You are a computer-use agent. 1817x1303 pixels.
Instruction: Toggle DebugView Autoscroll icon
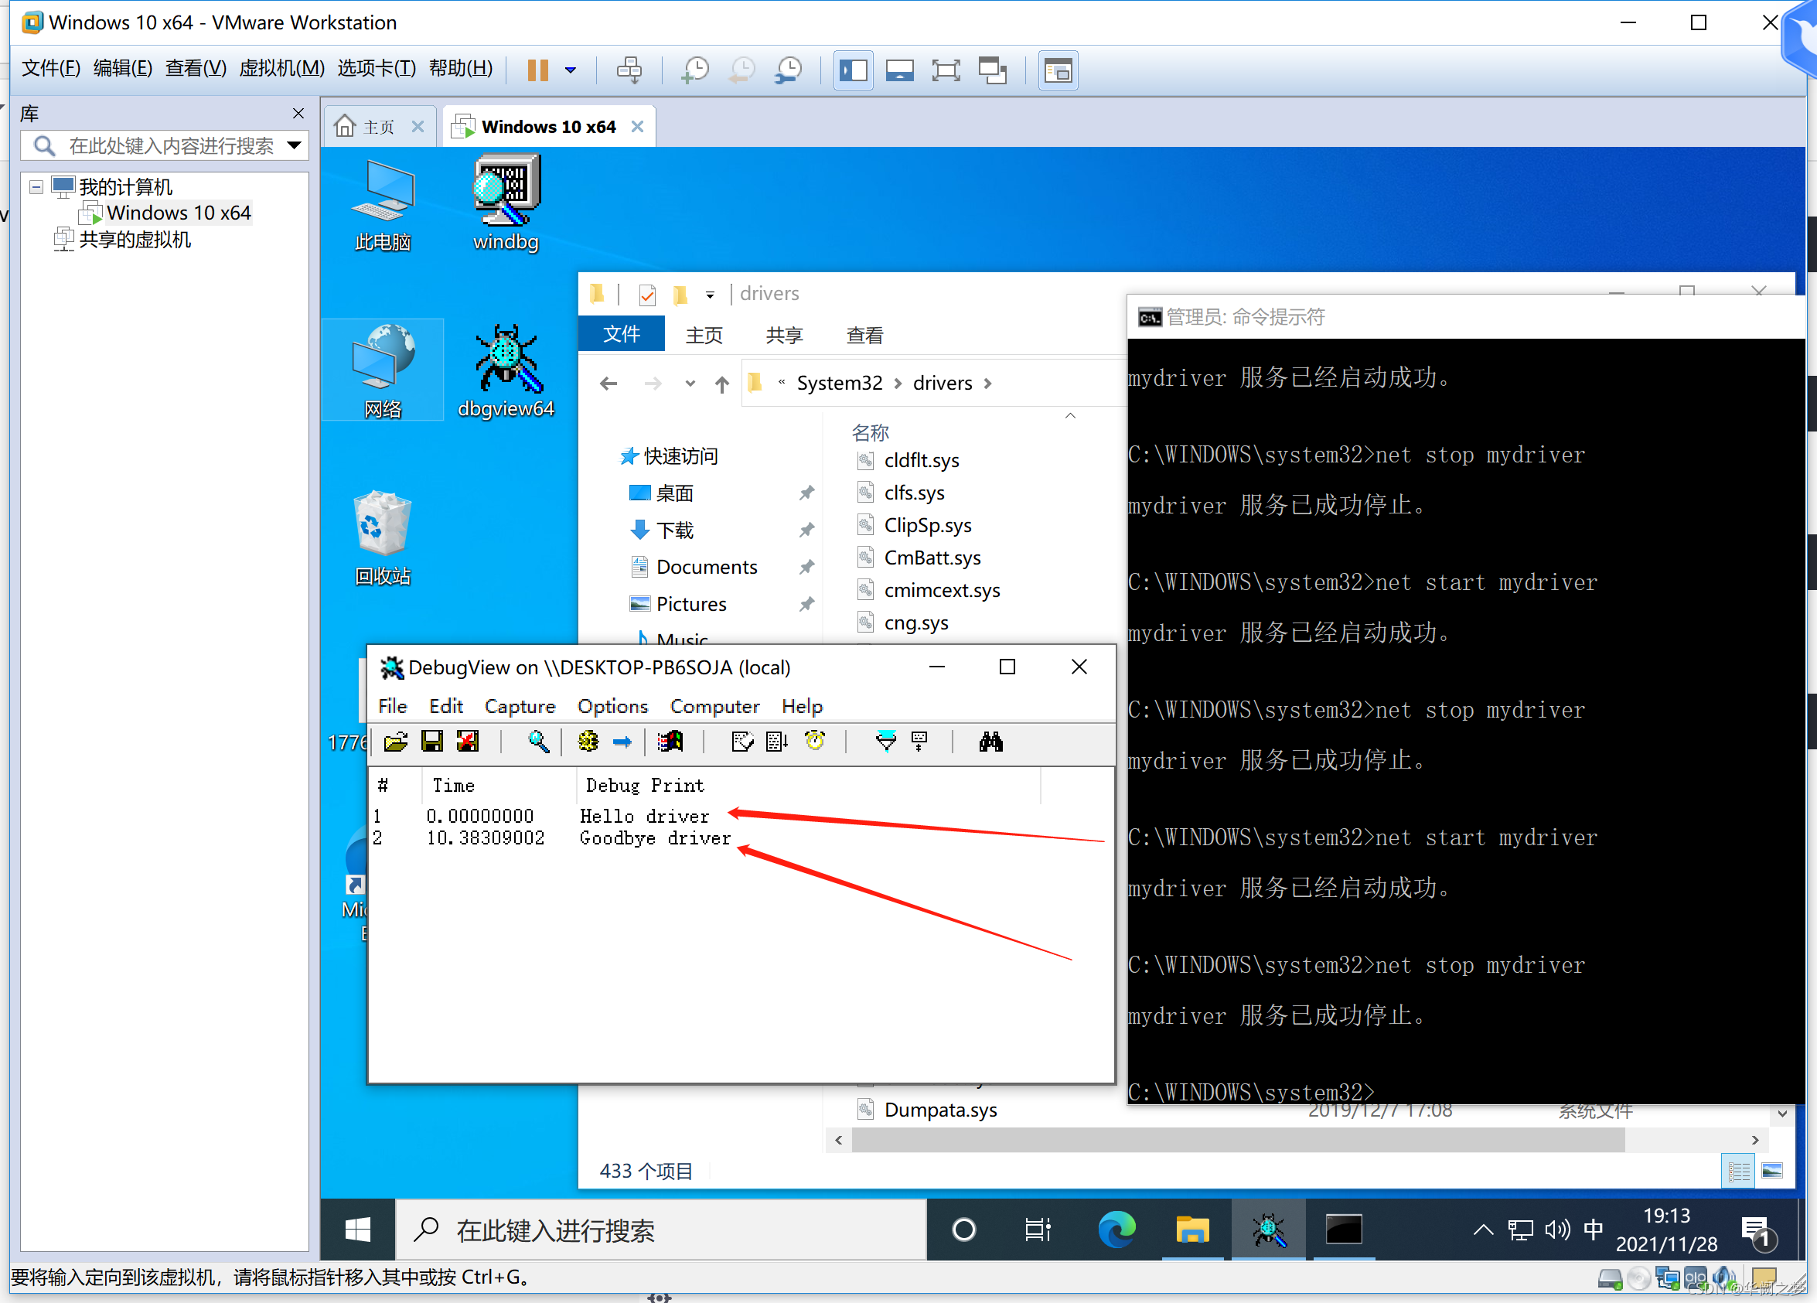pos(777,742)
